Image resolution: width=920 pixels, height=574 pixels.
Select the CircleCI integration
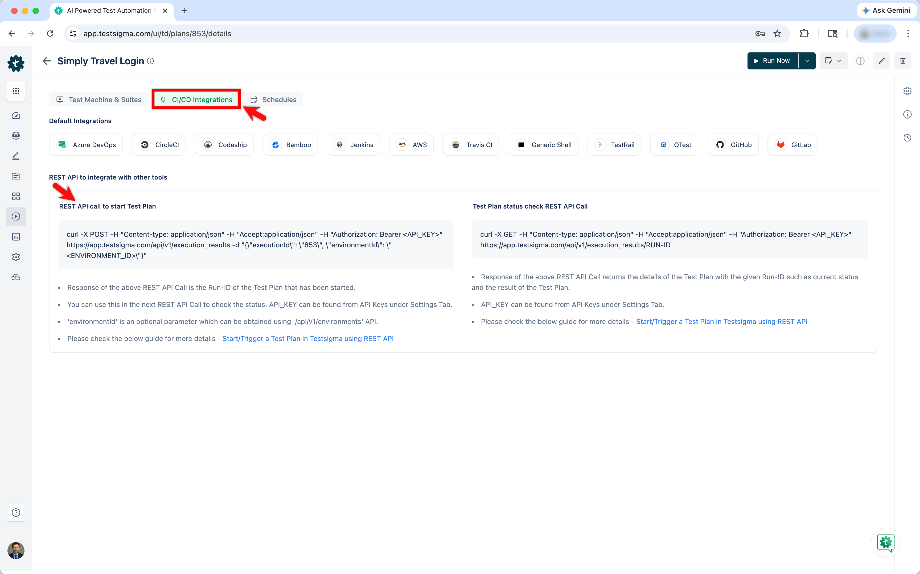[x=159, y=145]
